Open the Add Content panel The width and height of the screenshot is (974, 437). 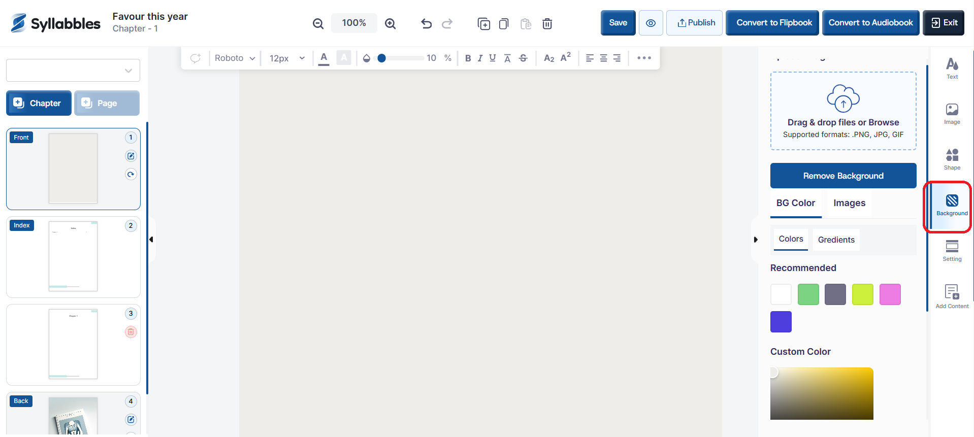[x=952, y=296]
